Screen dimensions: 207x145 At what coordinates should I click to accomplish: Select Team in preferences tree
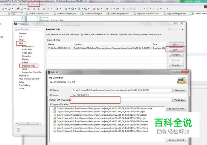22,89
